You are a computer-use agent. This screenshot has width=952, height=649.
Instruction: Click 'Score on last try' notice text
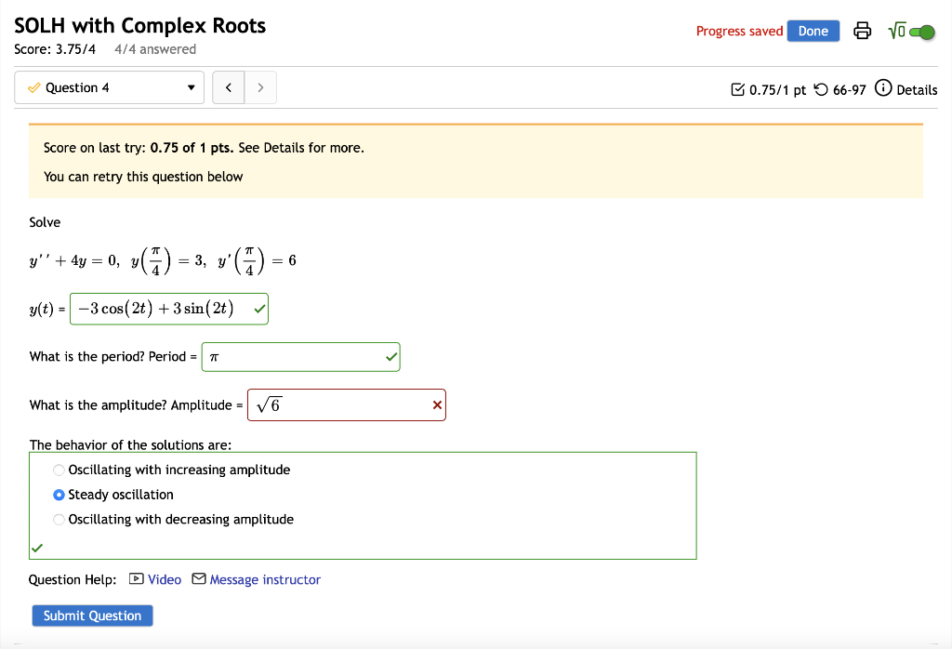tap(204, 148)
